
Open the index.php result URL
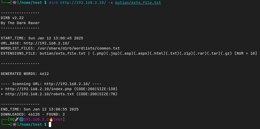point(38,89)
